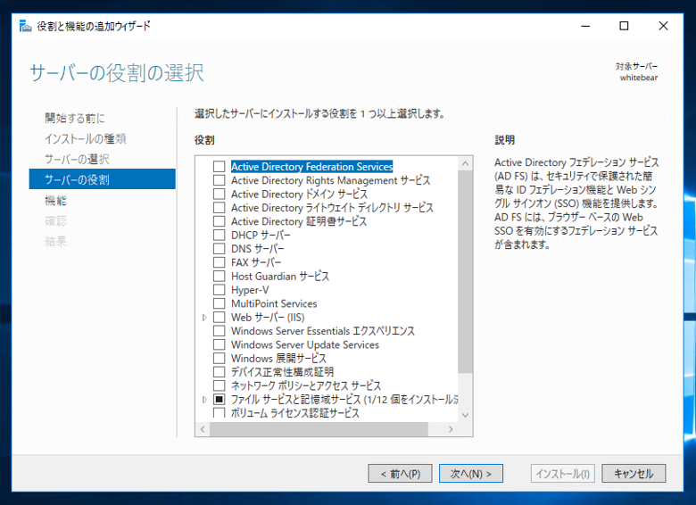This screenshot has width=696, height=505.
Task: Check Active Directory 証明書サービス checkbox
Action: [219, 221]
